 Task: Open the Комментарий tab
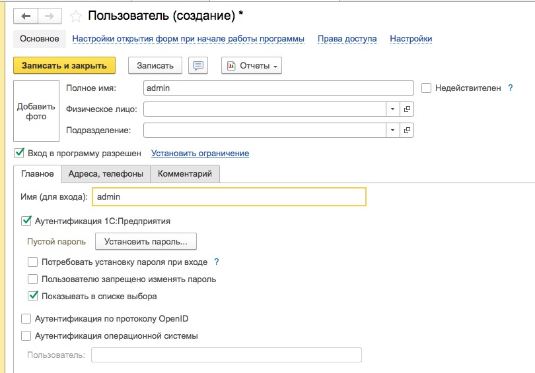click(x=185, y=174)
